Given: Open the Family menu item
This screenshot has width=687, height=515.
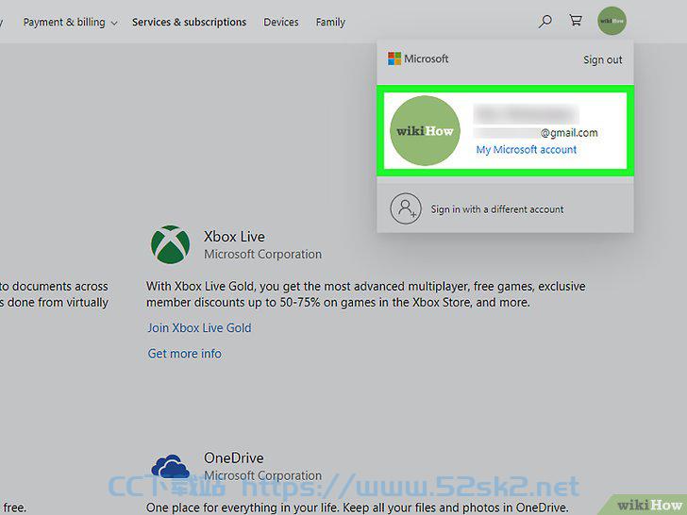Looking at the screenshot, I should point(330,23).
